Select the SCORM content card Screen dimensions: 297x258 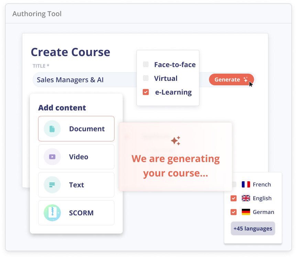(76, 213)
